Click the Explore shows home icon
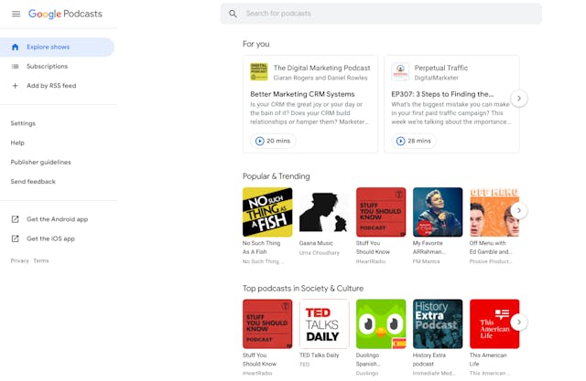This screenshot has height=381, width=586. [15, 47]
